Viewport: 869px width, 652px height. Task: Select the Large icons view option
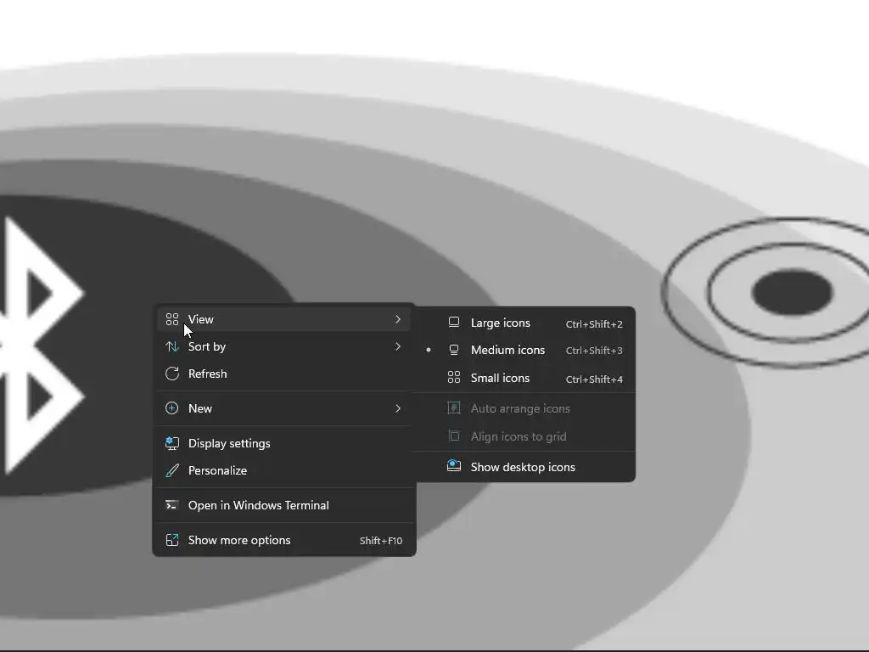(x=524, y=323)
